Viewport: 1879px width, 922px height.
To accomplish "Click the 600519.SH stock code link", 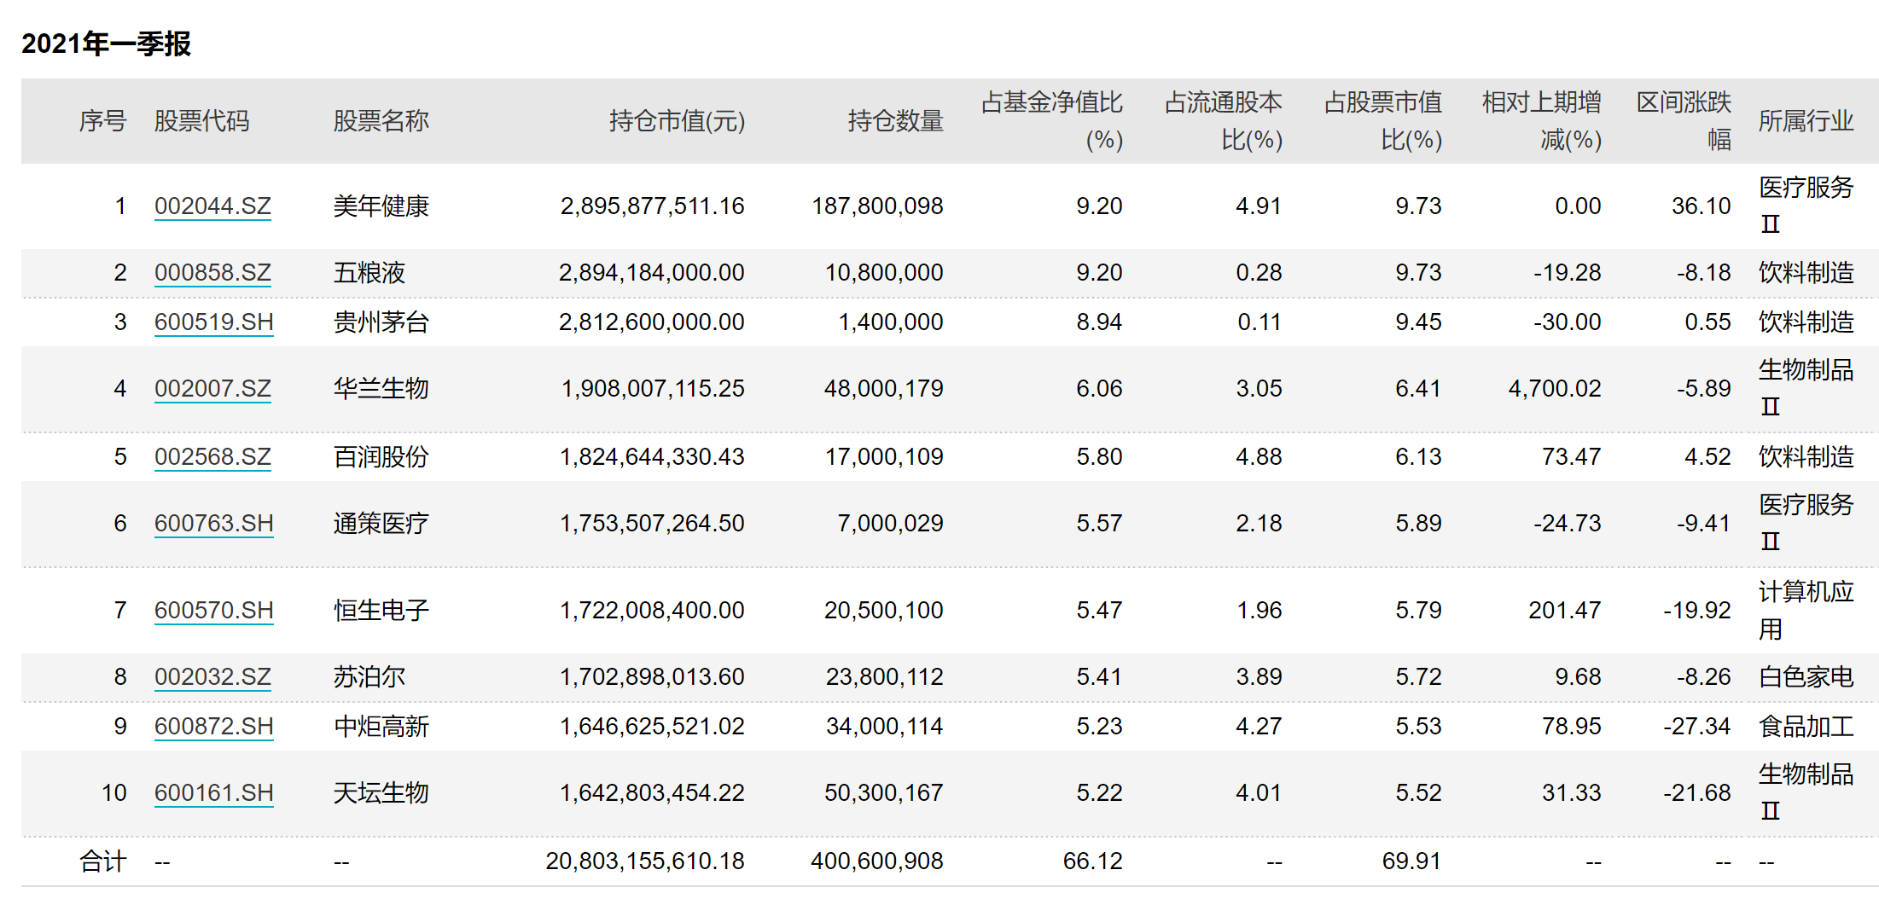I will click(213, 322).
